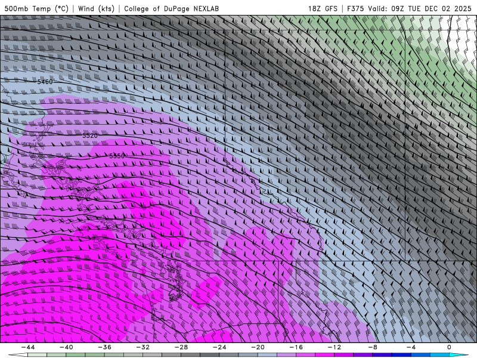Click the -24 colorbar scale label
Screen dimensions: 477x358
point(219,347)
